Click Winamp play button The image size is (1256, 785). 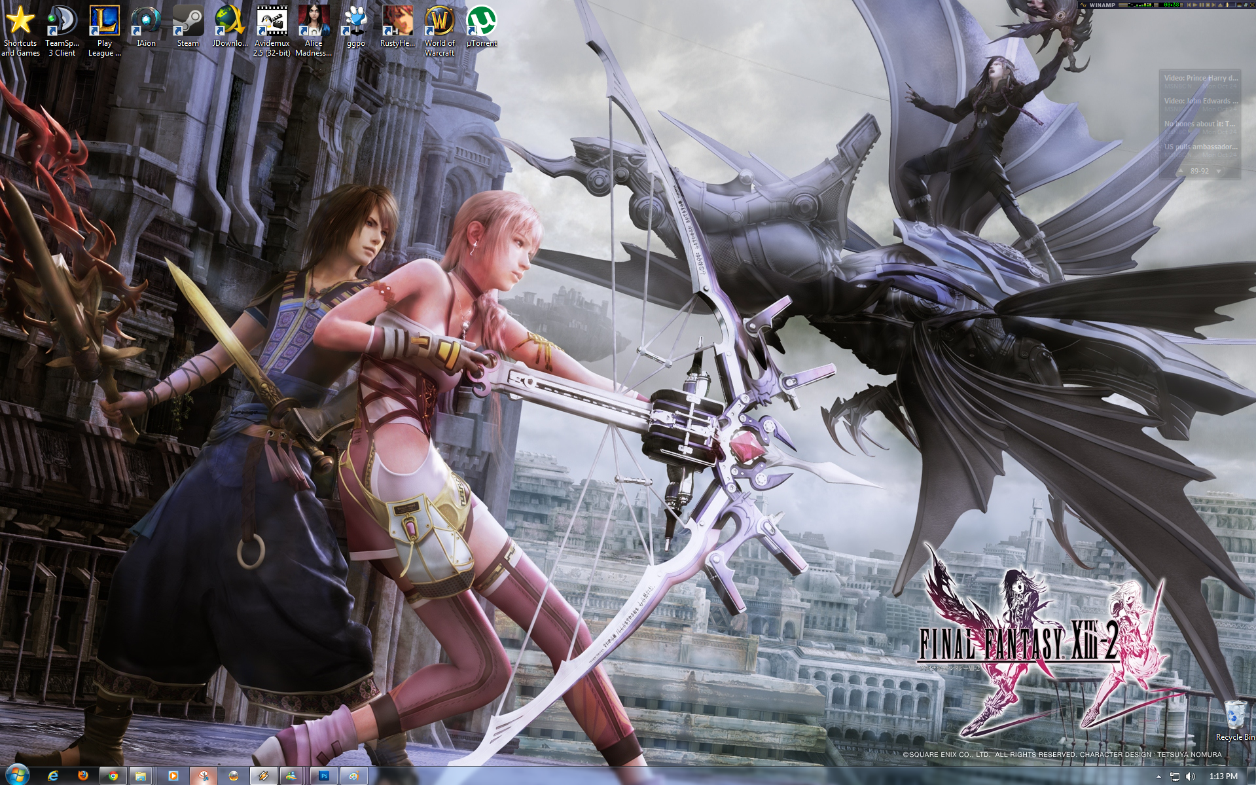point(1195,5)
